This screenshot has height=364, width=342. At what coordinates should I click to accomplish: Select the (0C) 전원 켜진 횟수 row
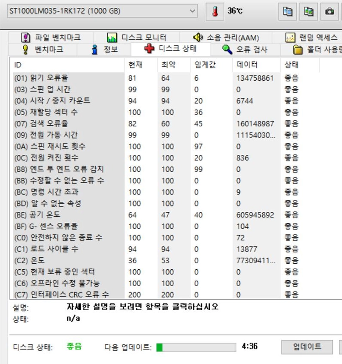pos(165,158)
